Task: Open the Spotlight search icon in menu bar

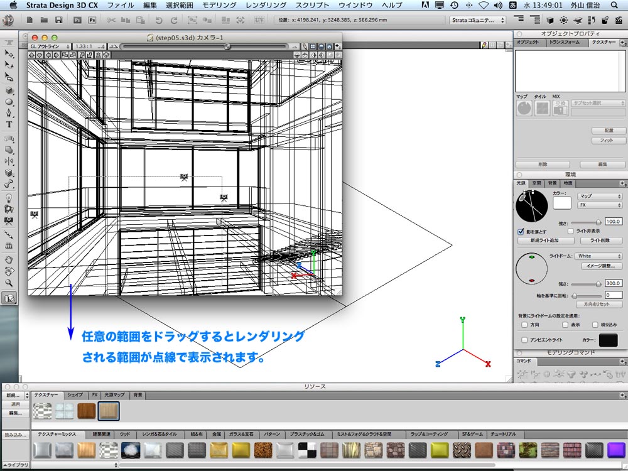Action: (614, 5)
